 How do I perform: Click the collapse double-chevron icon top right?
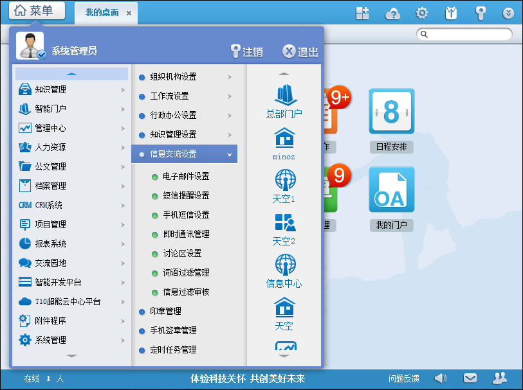click(508, 13)
